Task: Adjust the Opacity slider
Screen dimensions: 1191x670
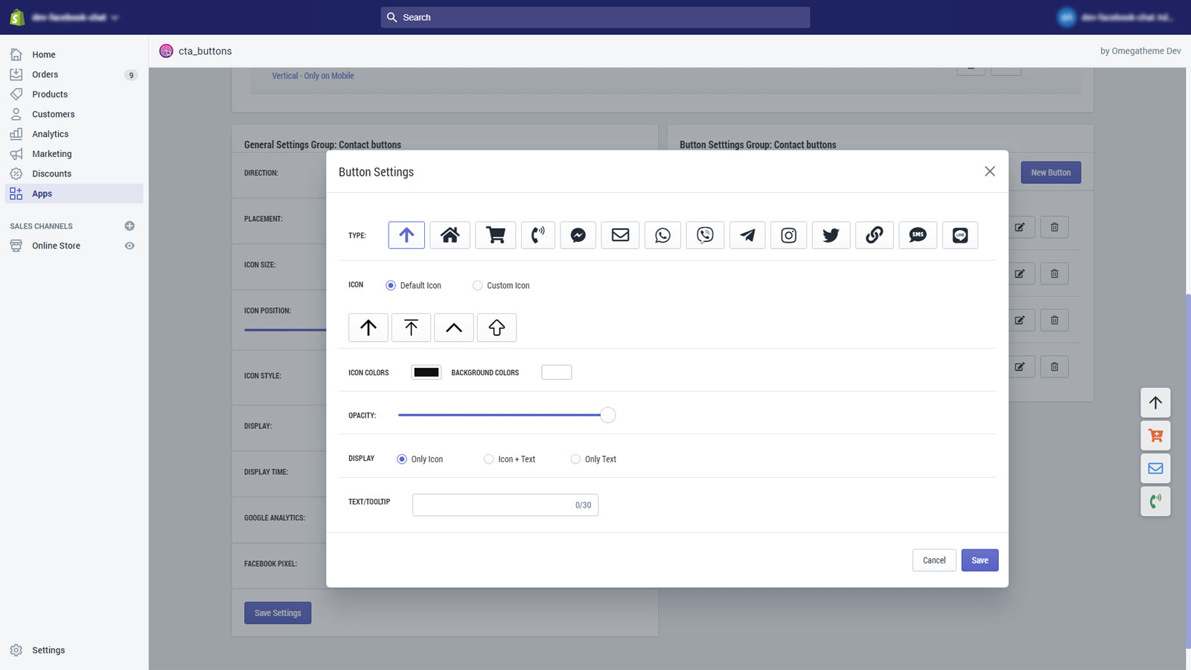Action: point(607,415)
